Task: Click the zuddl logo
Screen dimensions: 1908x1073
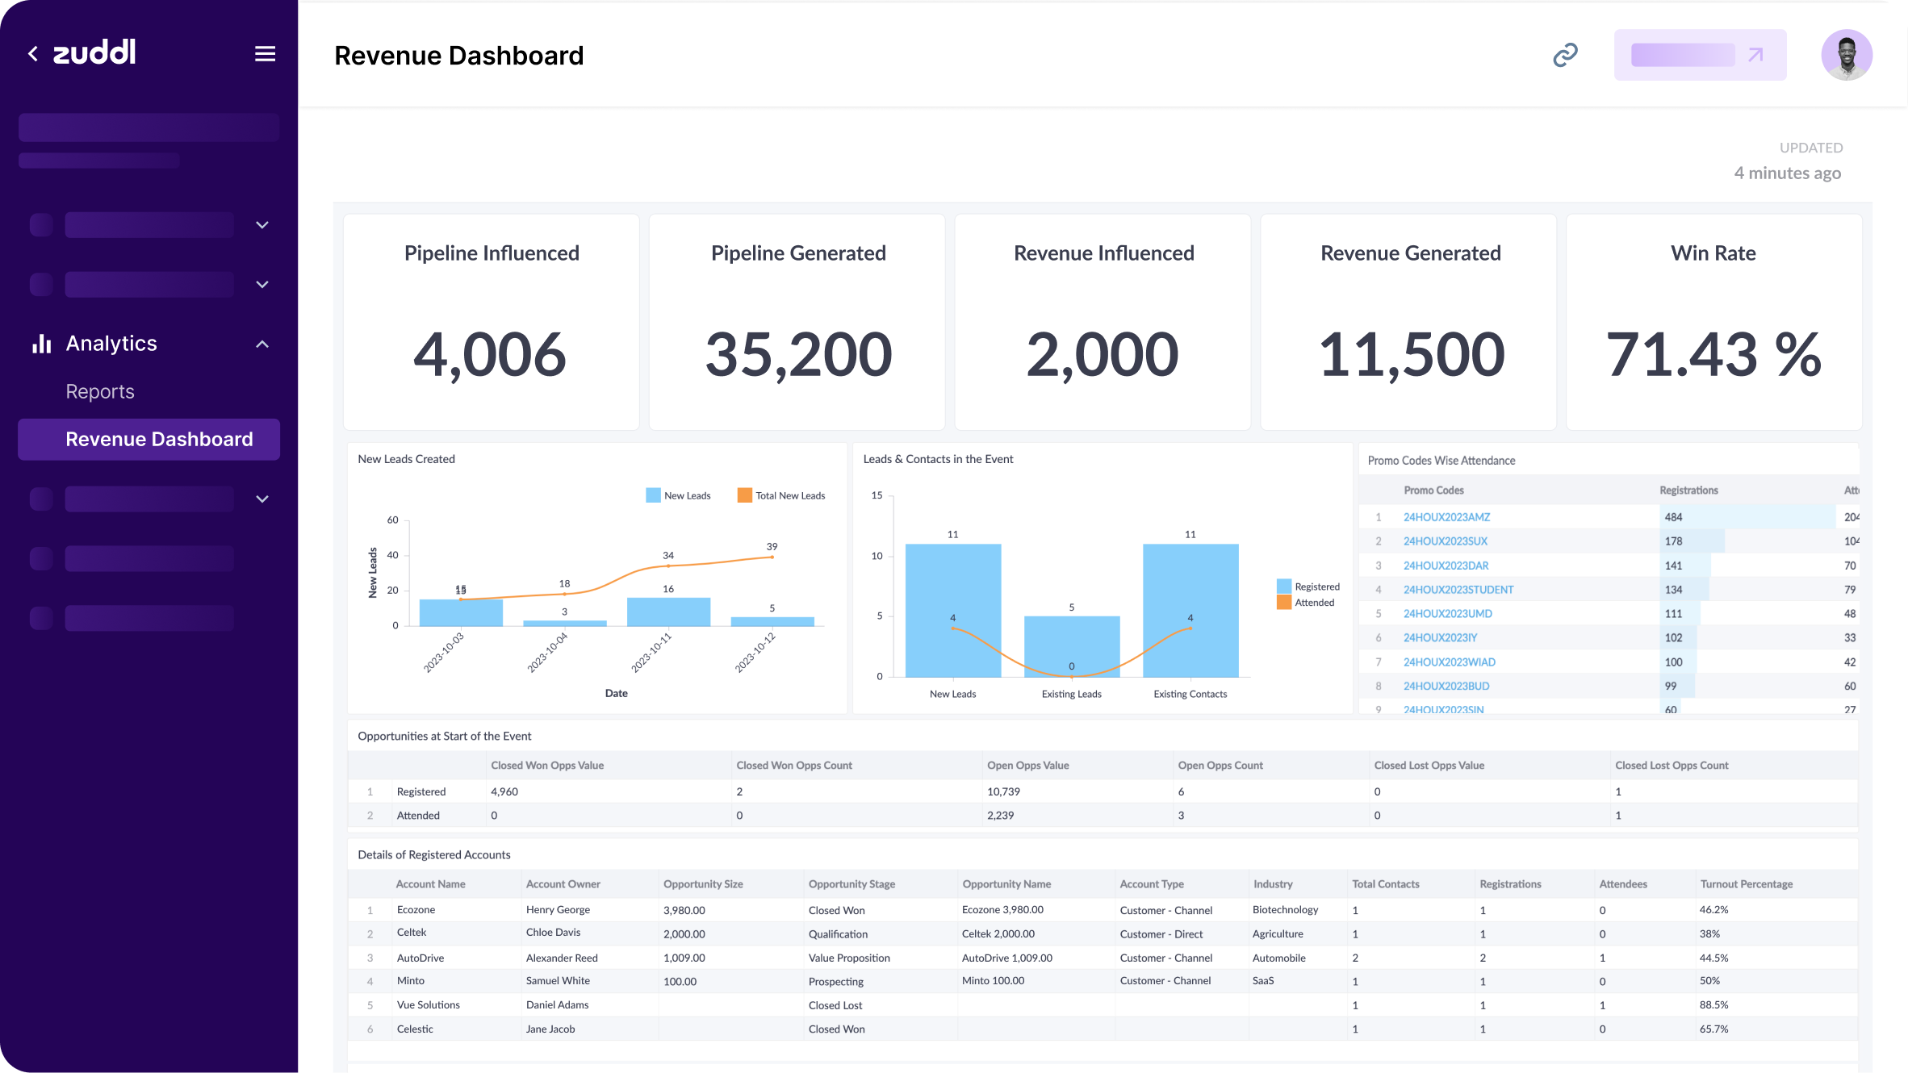Action: point(95,51)
